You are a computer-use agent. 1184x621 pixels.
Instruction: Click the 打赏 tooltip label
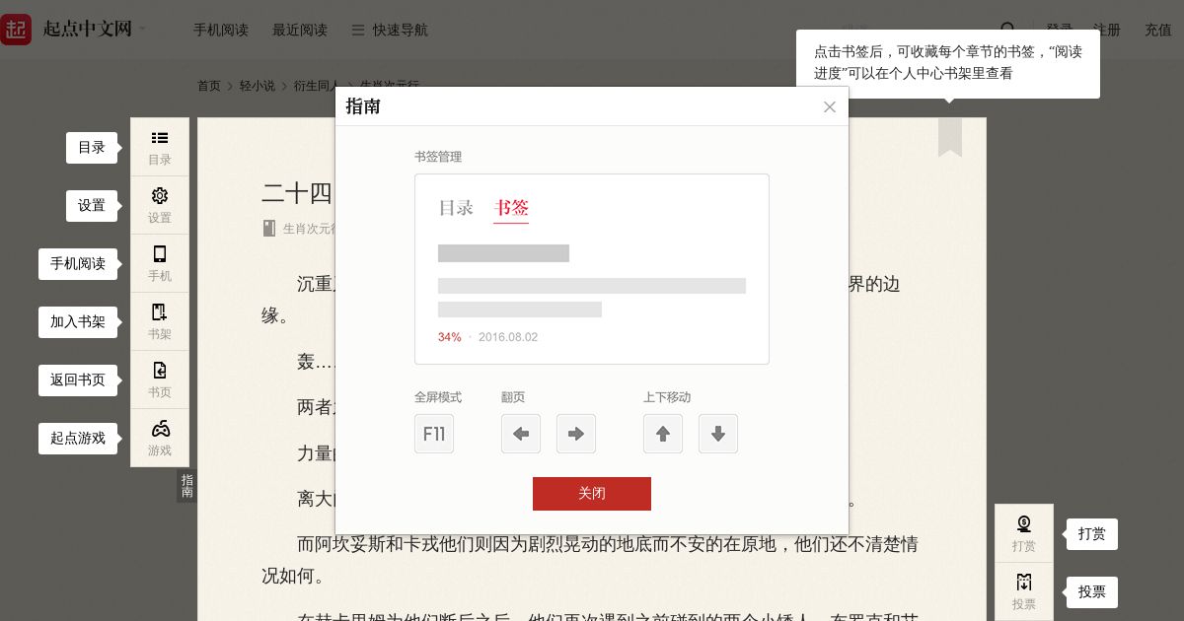(1092, 534)
